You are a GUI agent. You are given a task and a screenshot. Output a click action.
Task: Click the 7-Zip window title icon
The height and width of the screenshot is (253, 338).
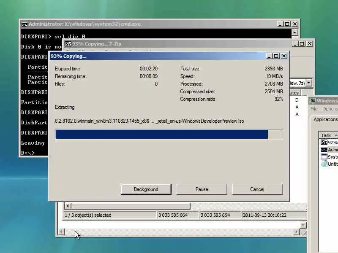coord(68,44)
